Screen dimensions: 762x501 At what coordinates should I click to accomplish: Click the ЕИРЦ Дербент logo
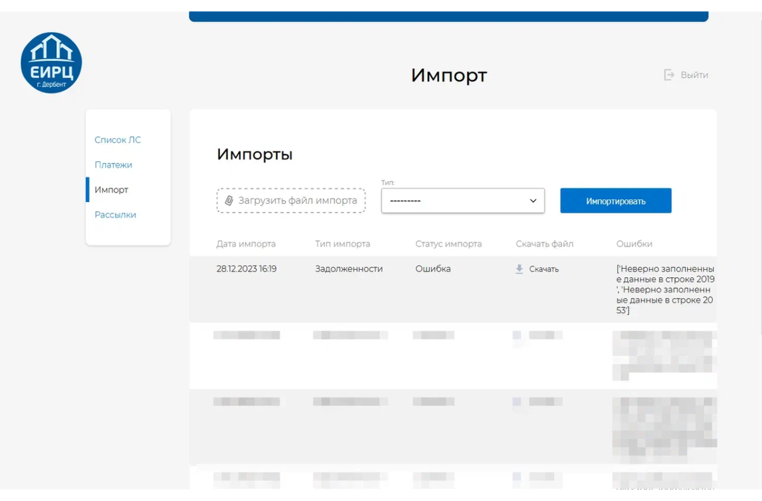pyautogui.click(x=51, y=63)
